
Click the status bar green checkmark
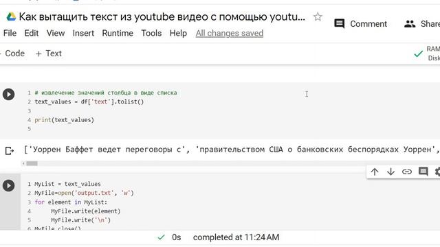161,237
